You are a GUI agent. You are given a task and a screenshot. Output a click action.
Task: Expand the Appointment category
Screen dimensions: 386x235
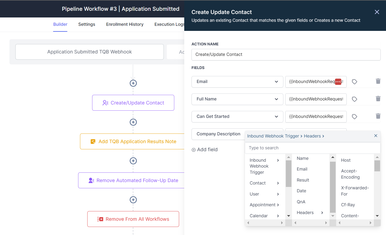coord(265,205)
